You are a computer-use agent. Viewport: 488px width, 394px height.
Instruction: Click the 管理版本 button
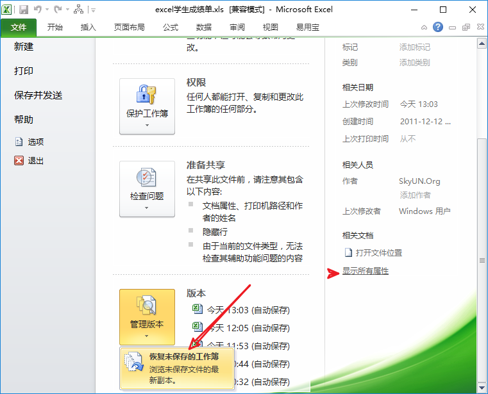(x=147, y=317)
